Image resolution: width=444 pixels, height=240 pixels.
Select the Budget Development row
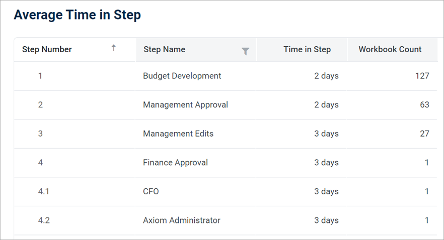[226, 76]
